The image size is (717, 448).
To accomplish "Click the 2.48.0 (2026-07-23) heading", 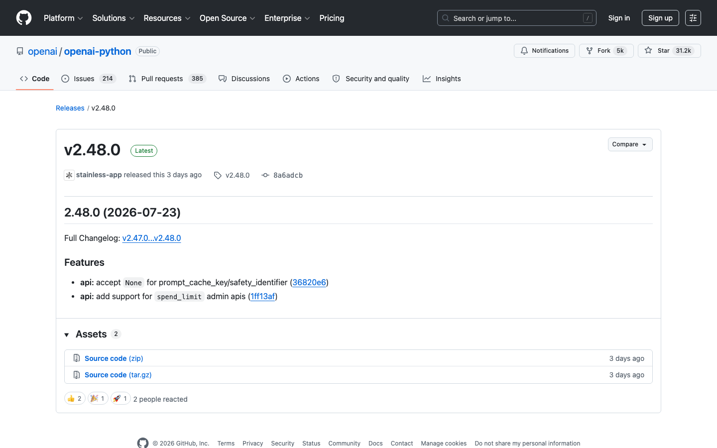I will pos(122,212).
